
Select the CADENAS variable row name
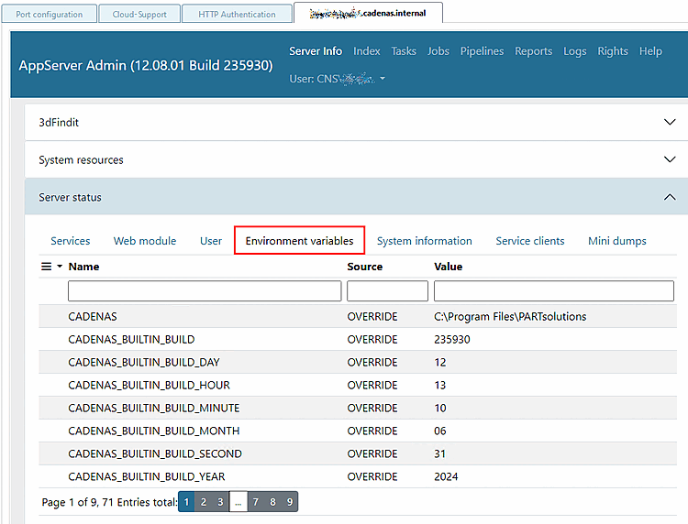[93, 316]
